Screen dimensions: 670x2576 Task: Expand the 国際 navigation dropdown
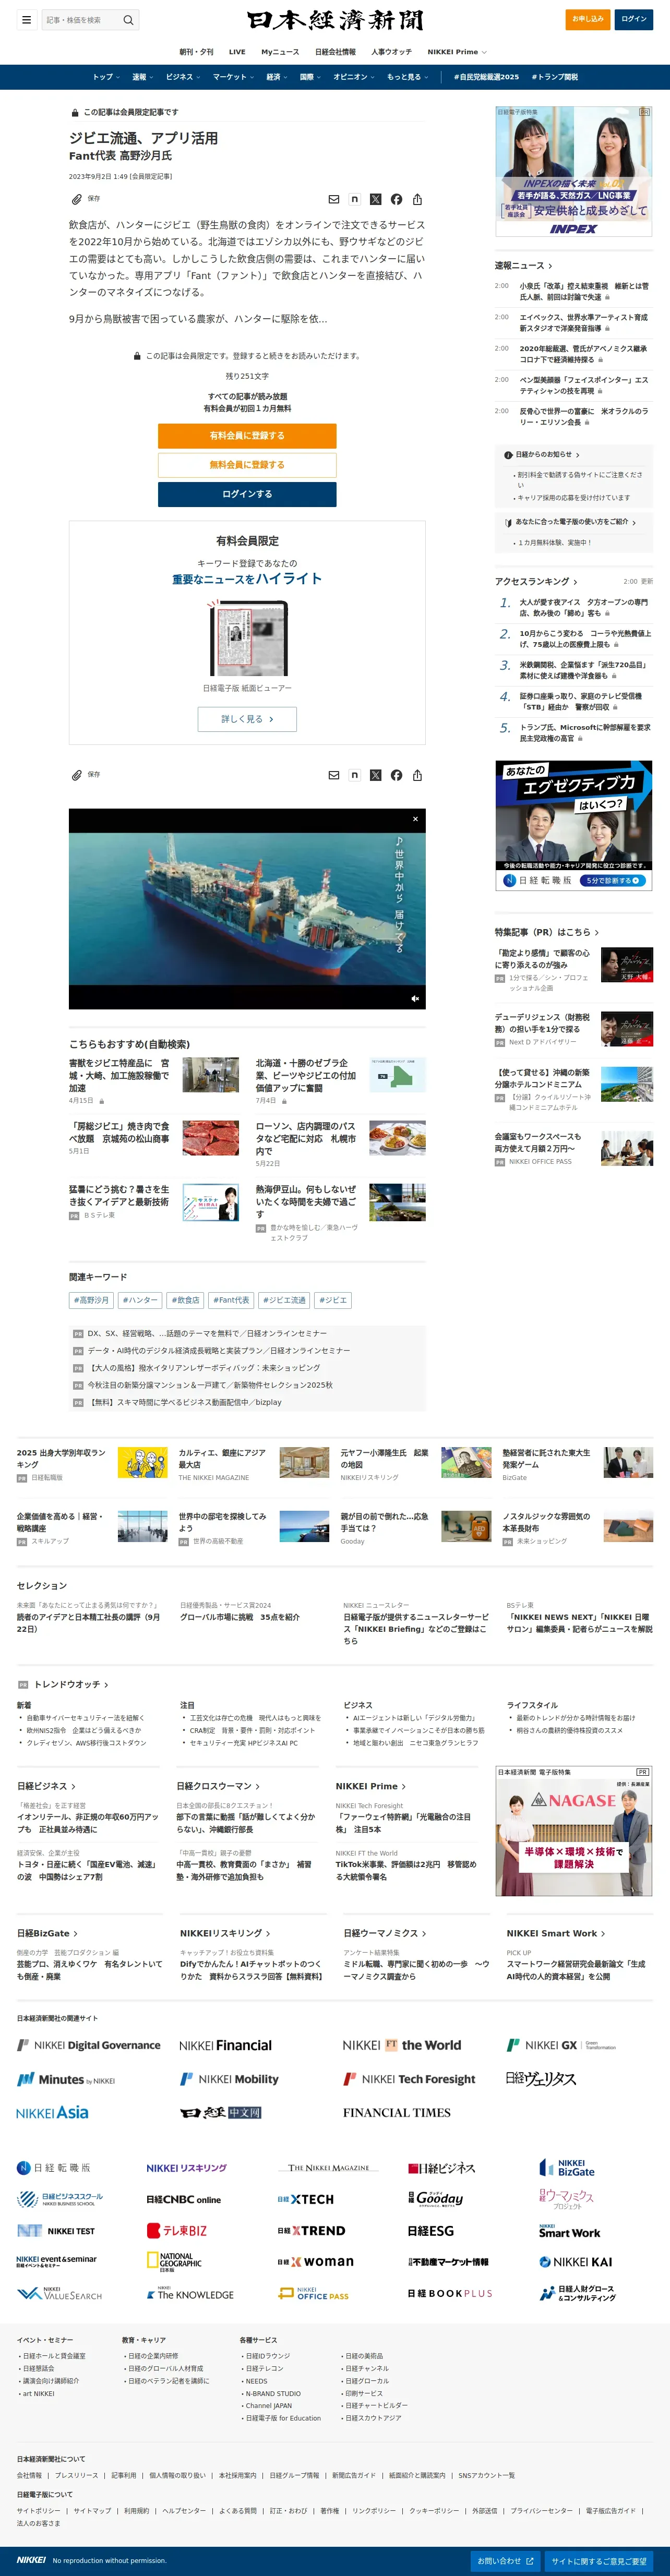(310, 77)
